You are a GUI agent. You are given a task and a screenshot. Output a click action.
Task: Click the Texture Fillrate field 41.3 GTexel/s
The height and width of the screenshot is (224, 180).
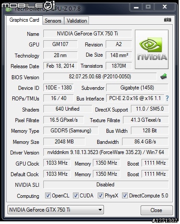(x=146, y=120)
